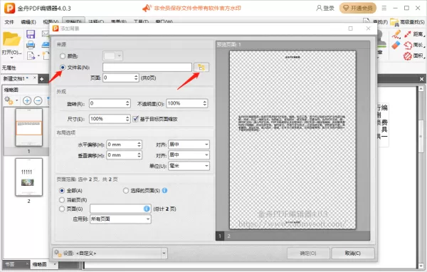Click the 页面 number spinner under 文件名

pyautogui.click(x=136, y=78)
